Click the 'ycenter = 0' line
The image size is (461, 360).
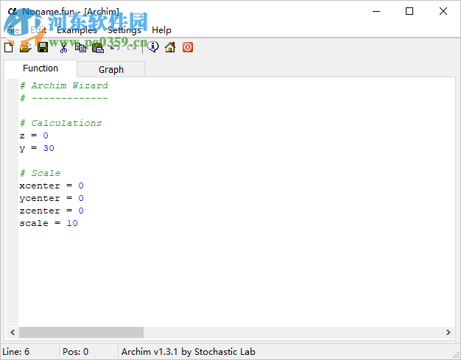[x=52, y=198]
